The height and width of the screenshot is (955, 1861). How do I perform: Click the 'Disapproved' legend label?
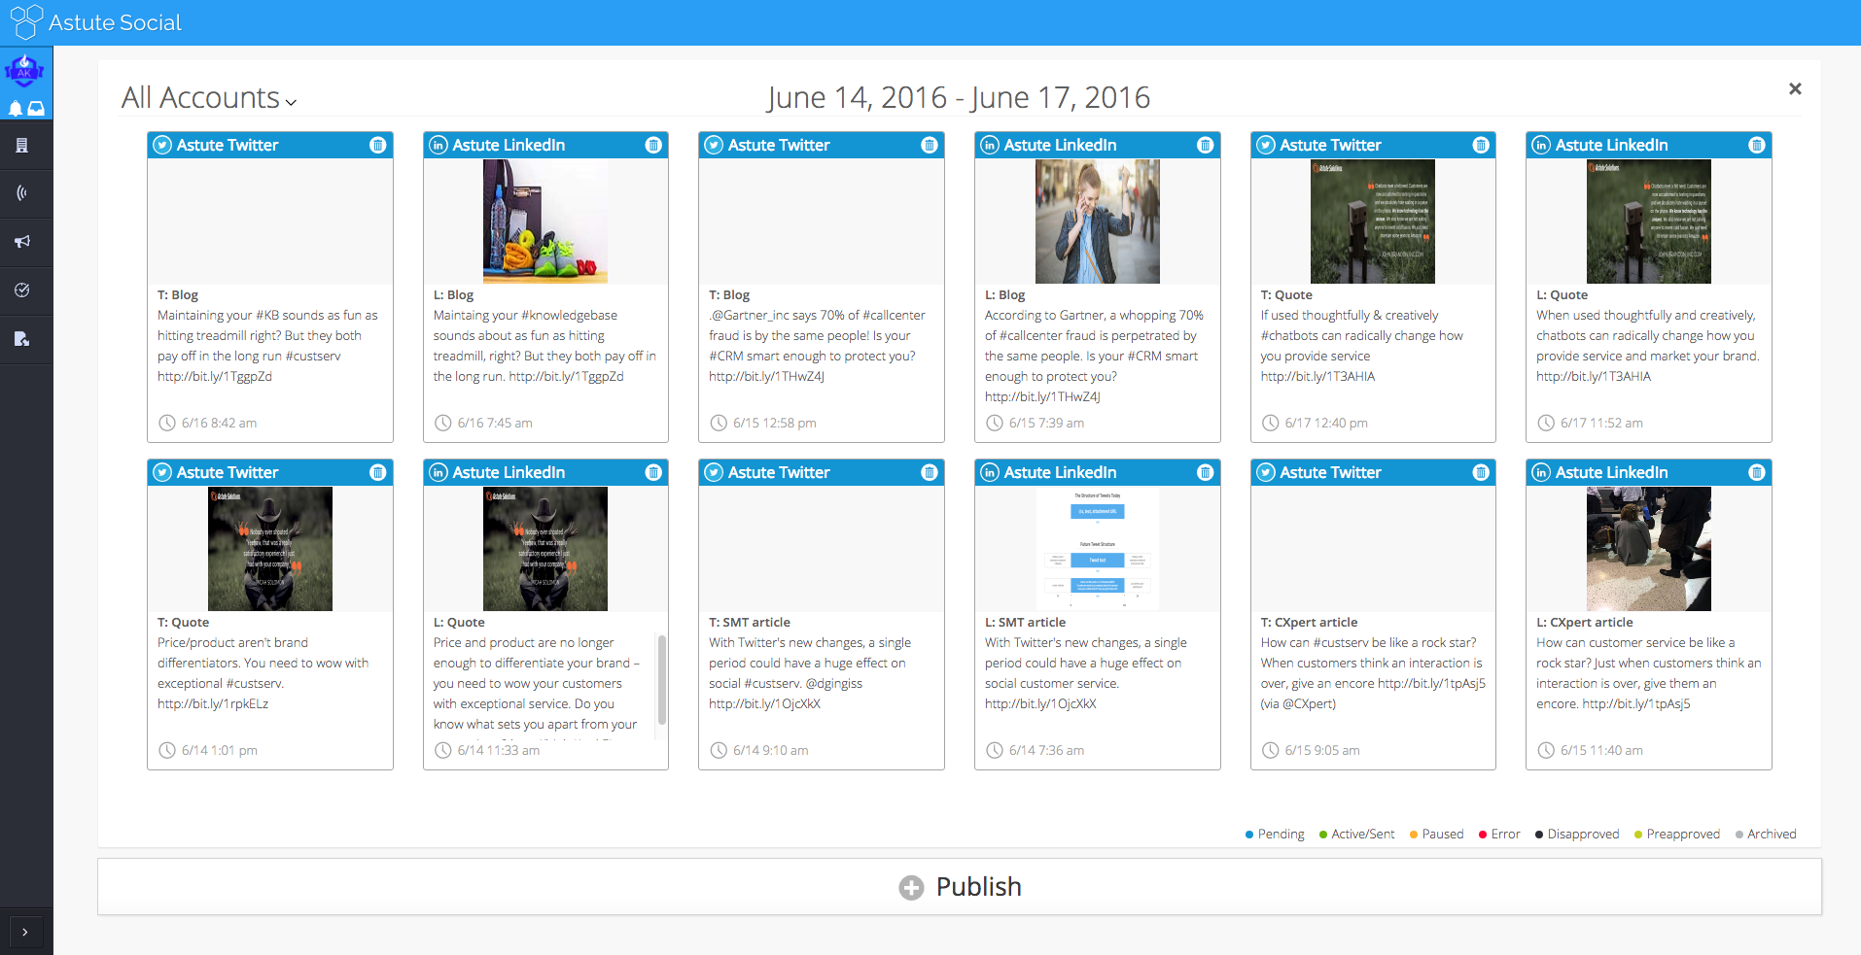pyautogui.click(x=1584, y=835)
